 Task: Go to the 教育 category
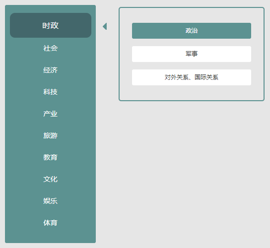[x=51, y=157]
